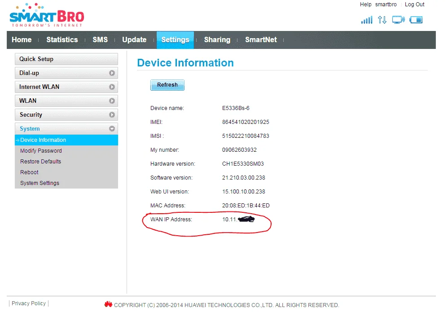
Task: Expand the Internet WLAN section arrow
Action: coord(112,87)
